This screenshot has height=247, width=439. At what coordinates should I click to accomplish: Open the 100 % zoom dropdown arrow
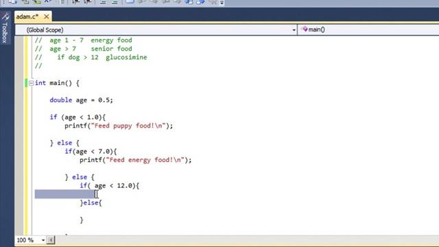pyautogui.click(x=43, y=240)
